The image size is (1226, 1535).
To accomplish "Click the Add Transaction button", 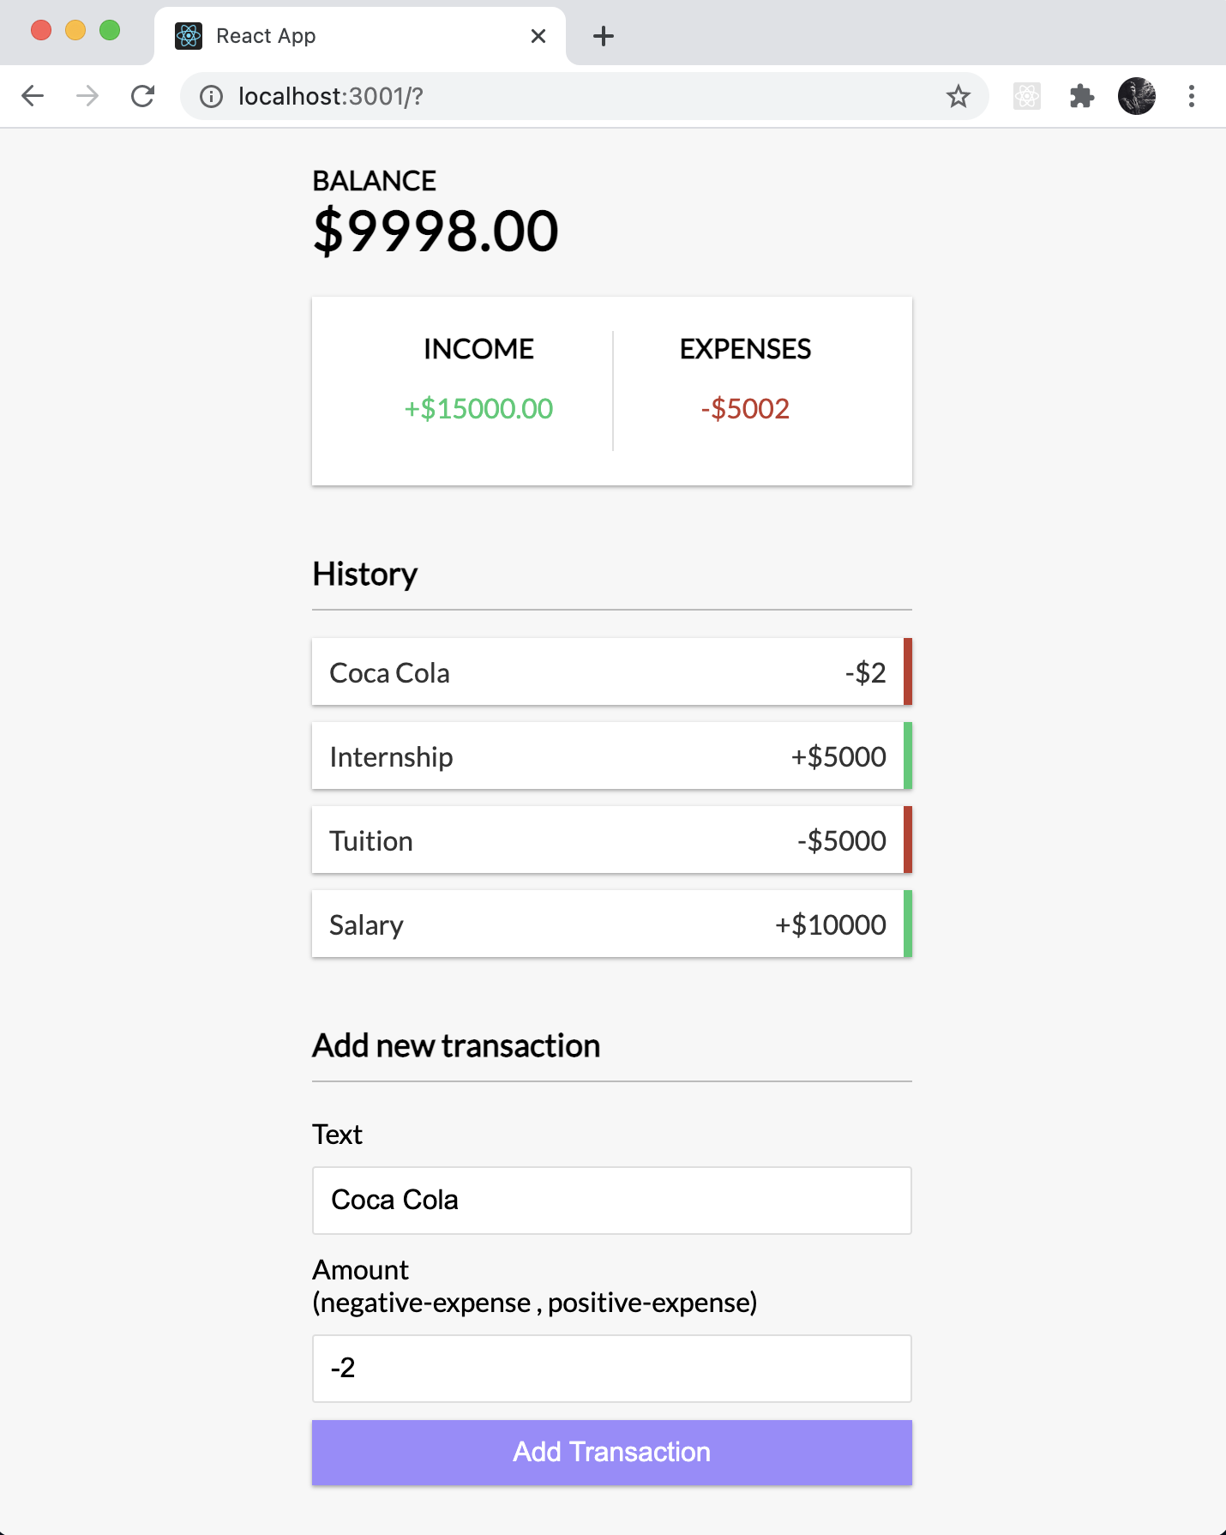I will (x=610, y=1451).
